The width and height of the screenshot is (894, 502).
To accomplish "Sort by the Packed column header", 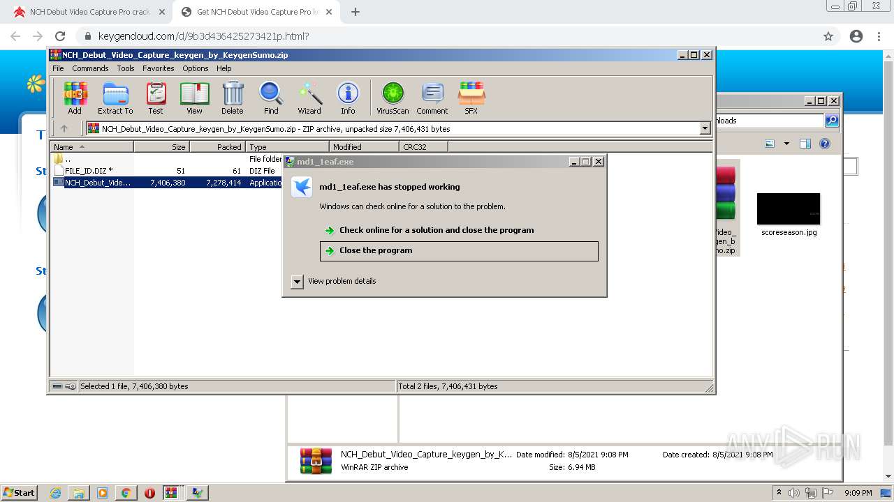I will click(x=217, y=147).
